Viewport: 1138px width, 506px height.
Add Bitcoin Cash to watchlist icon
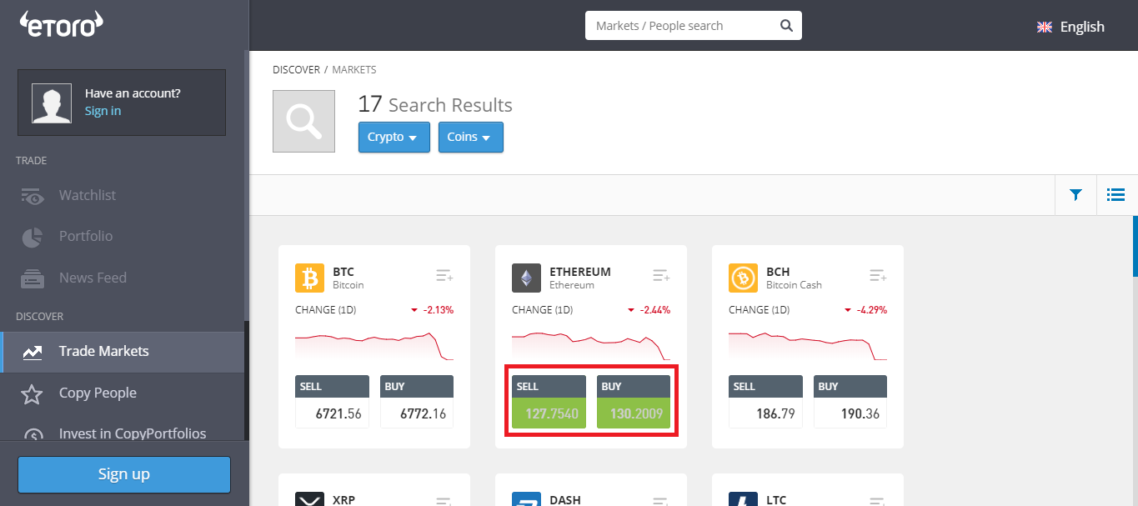(x=878, y=276)
